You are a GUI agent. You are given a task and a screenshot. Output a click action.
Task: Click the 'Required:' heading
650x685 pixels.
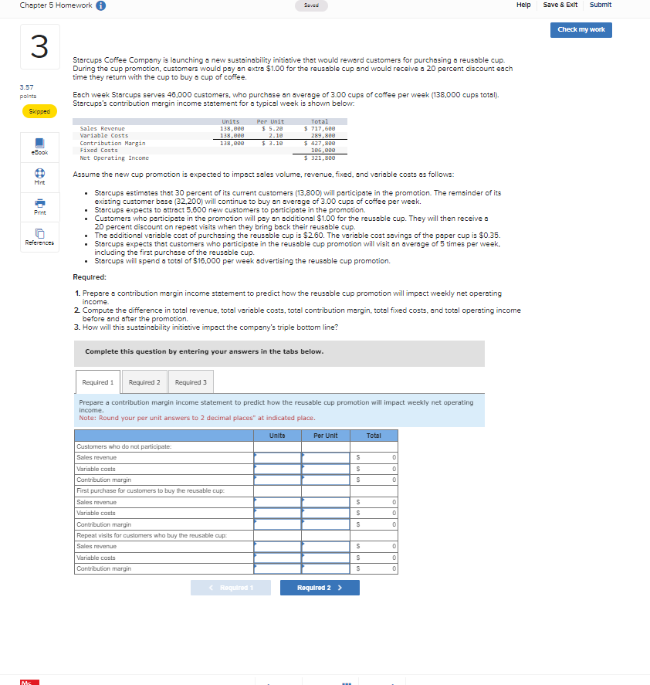click(90, 277)
